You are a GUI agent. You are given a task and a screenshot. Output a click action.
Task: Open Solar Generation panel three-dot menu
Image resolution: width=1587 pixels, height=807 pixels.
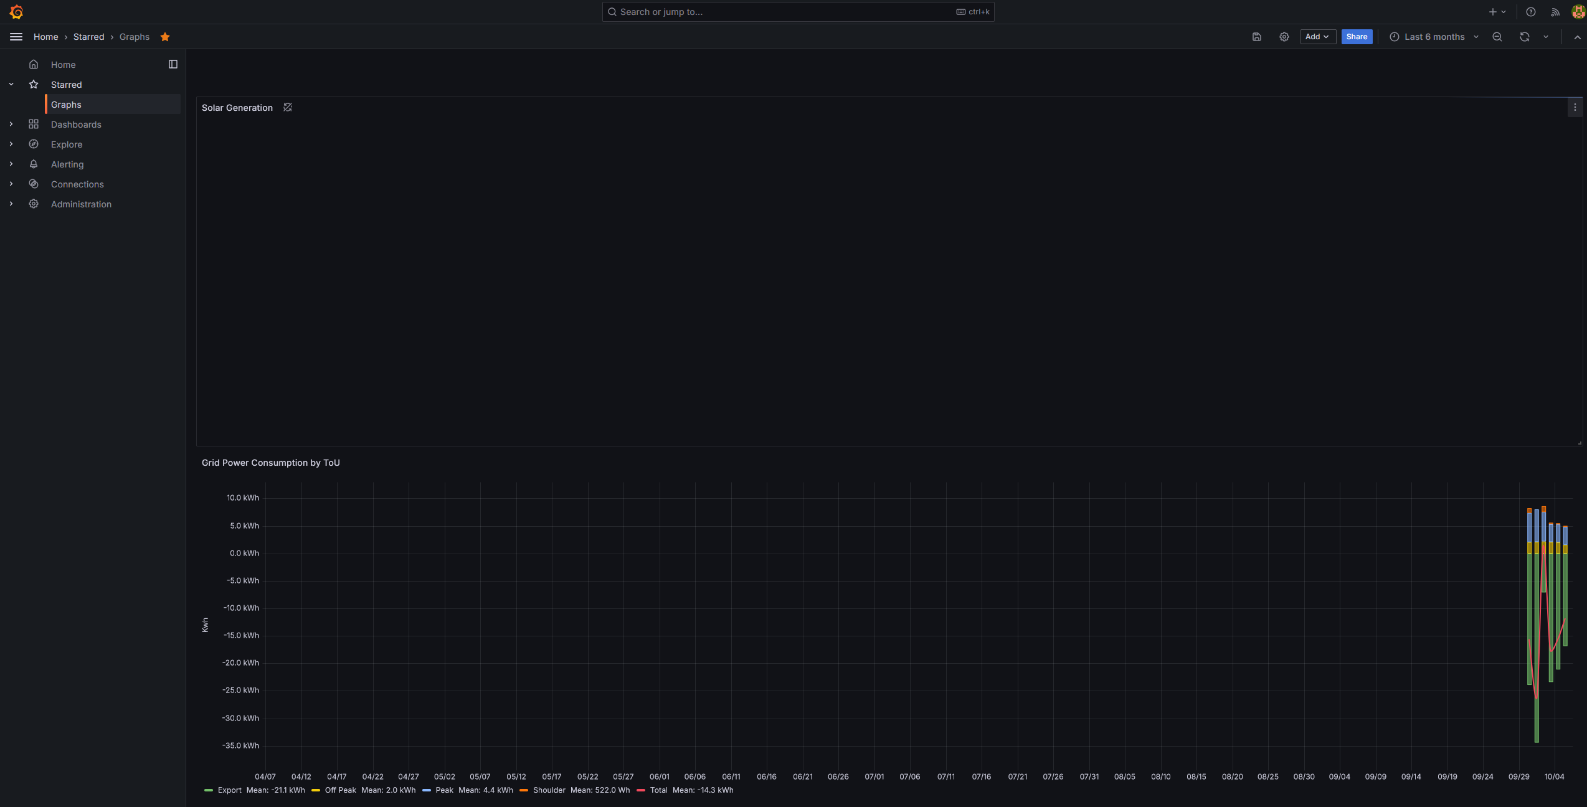(x=1575, y=108)
